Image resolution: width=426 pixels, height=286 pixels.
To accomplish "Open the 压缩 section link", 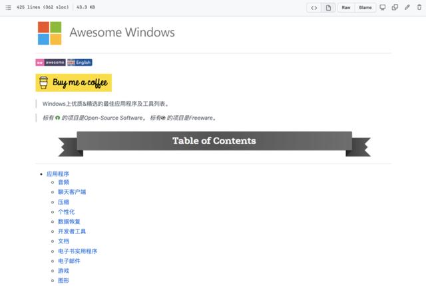I will coord(63,202).
